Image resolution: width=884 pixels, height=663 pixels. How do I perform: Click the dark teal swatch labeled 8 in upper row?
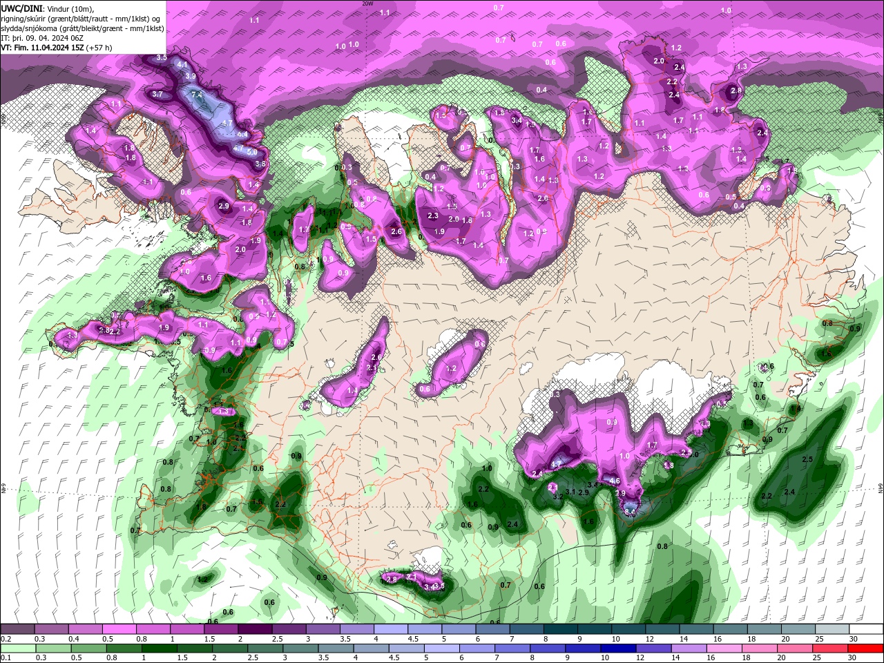[x=561, y=629]
